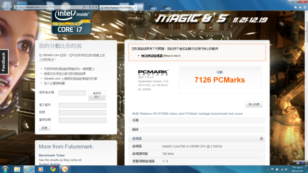Click the browser Forward arrow
Screen dimensions: 308x173
pos(10,8)
